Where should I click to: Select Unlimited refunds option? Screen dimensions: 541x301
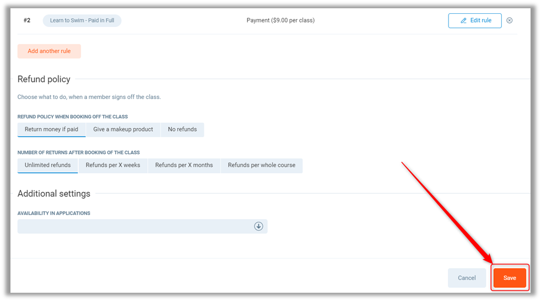coord(47,165)
